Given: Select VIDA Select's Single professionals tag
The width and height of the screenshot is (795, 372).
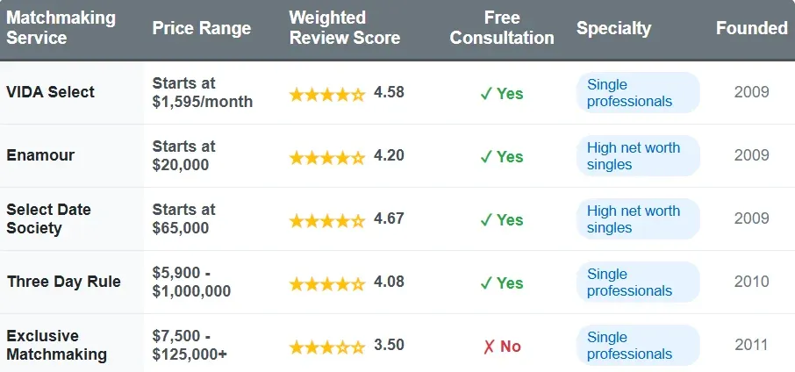Looking at the screenshot, I should pos(638,93).
